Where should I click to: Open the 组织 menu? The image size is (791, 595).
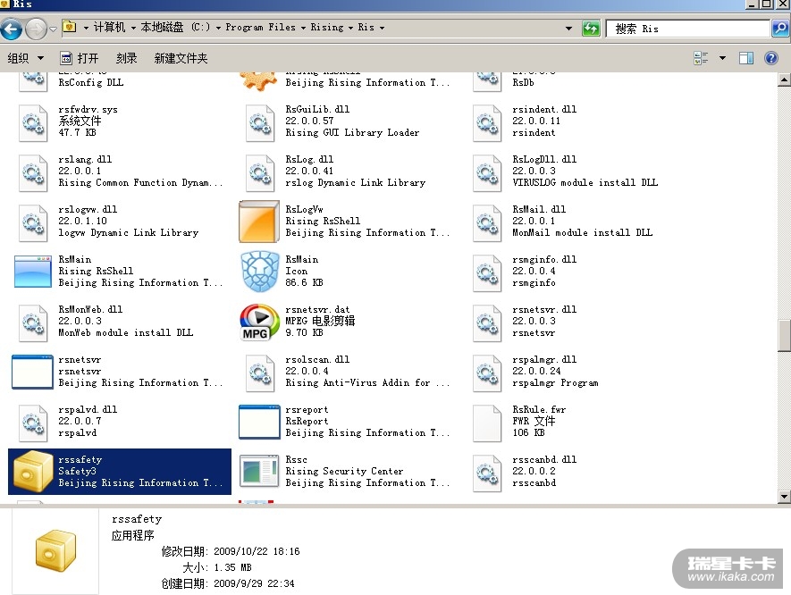click(25, 58)
